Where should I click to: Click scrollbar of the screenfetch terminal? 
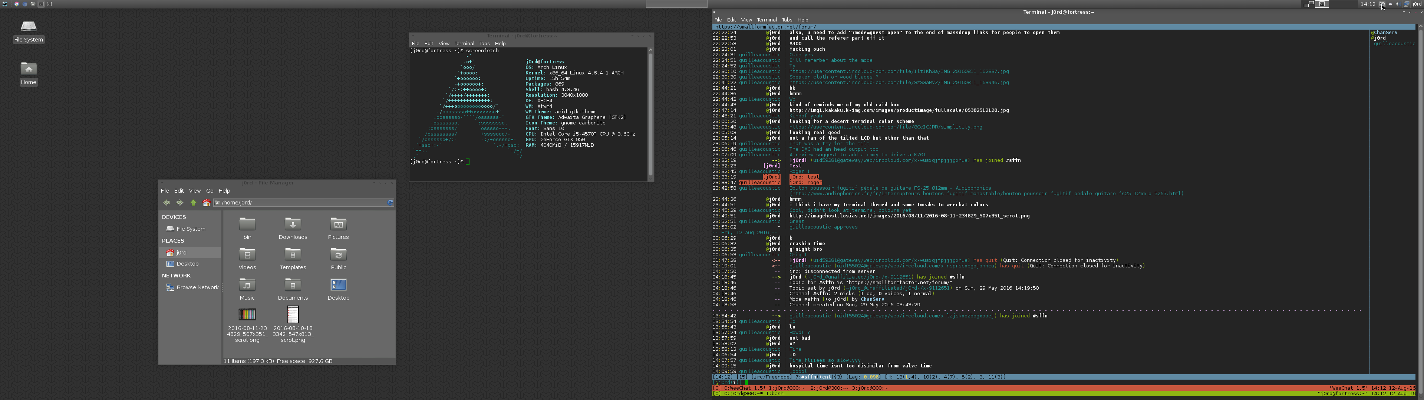(x=651, y=114)
